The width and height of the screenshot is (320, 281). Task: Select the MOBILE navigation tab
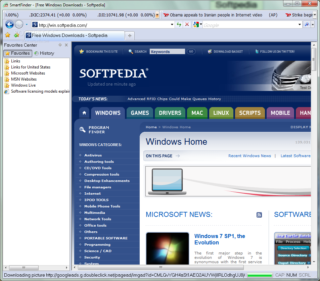(x=280, y=113)
